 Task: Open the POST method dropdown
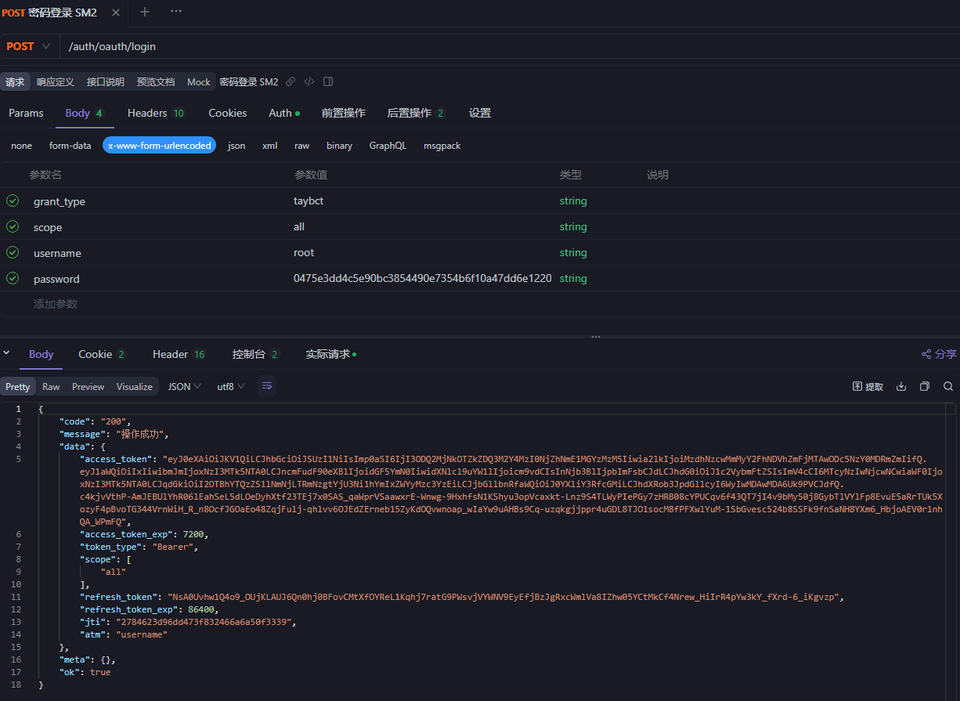pyautogui.click(x=29, y=46)
